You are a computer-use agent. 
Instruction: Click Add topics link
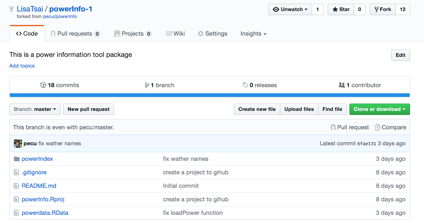[22, 66]
